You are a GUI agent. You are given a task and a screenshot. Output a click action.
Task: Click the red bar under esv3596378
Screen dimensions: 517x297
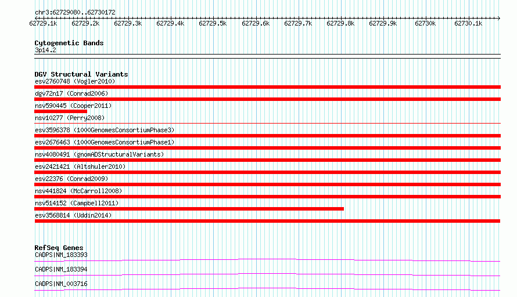click(x=267, y=136)
